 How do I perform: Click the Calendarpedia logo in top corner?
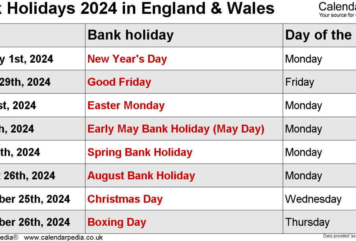point(337,9)
